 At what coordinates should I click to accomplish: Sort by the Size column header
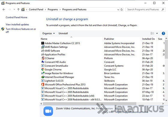(x=161, y=39)
